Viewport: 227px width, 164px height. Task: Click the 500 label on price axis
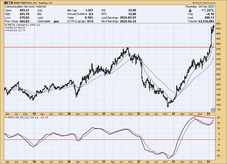(218, 23)
